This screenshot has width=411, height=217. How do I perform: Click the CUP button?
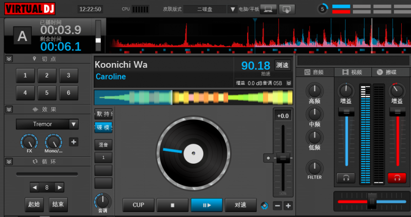pyautogui.click(x=138, y=205)
